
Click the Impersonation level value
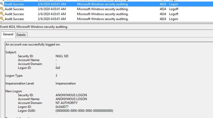65,83
